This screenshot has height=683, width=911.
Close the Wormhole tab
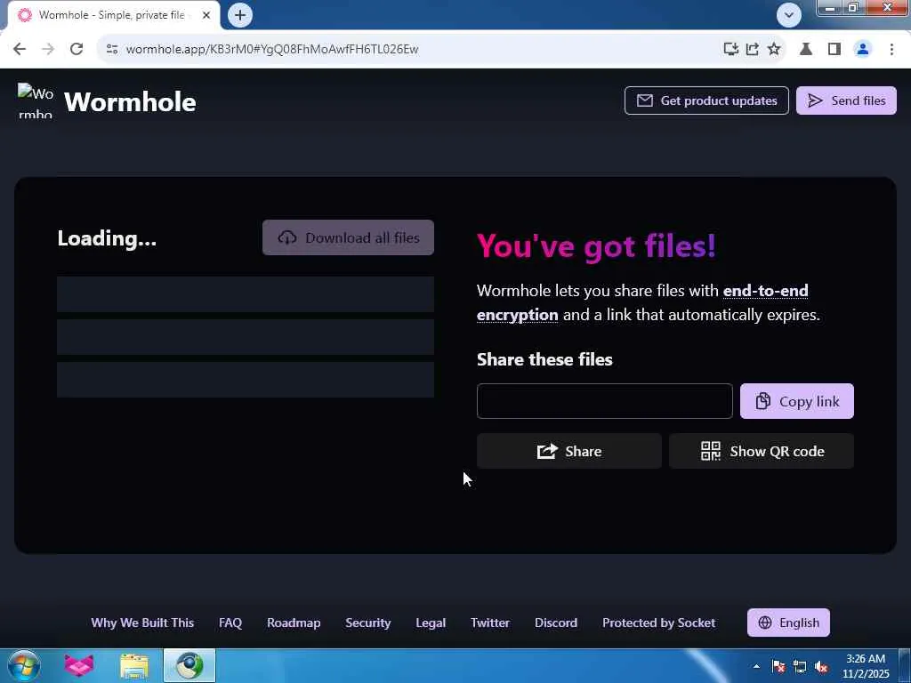point(206,15)
